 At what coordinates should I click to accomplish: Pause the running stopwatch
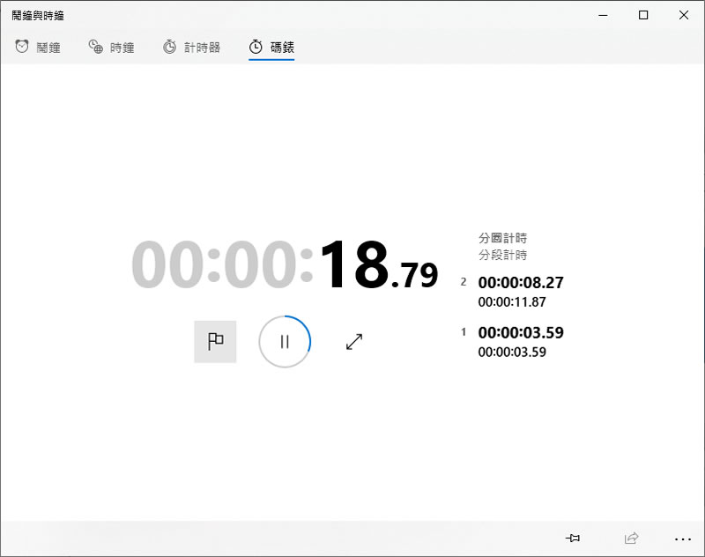pos(285,342)
